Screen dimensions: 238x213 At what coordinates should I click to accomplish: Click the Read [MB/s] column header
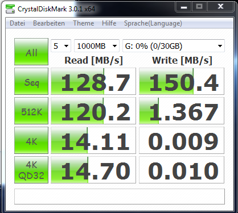[x=93, y=61]
